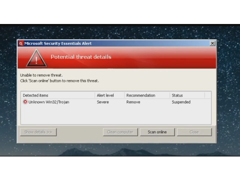Click the 'Unable to remove threat.' message

point(41,75)
